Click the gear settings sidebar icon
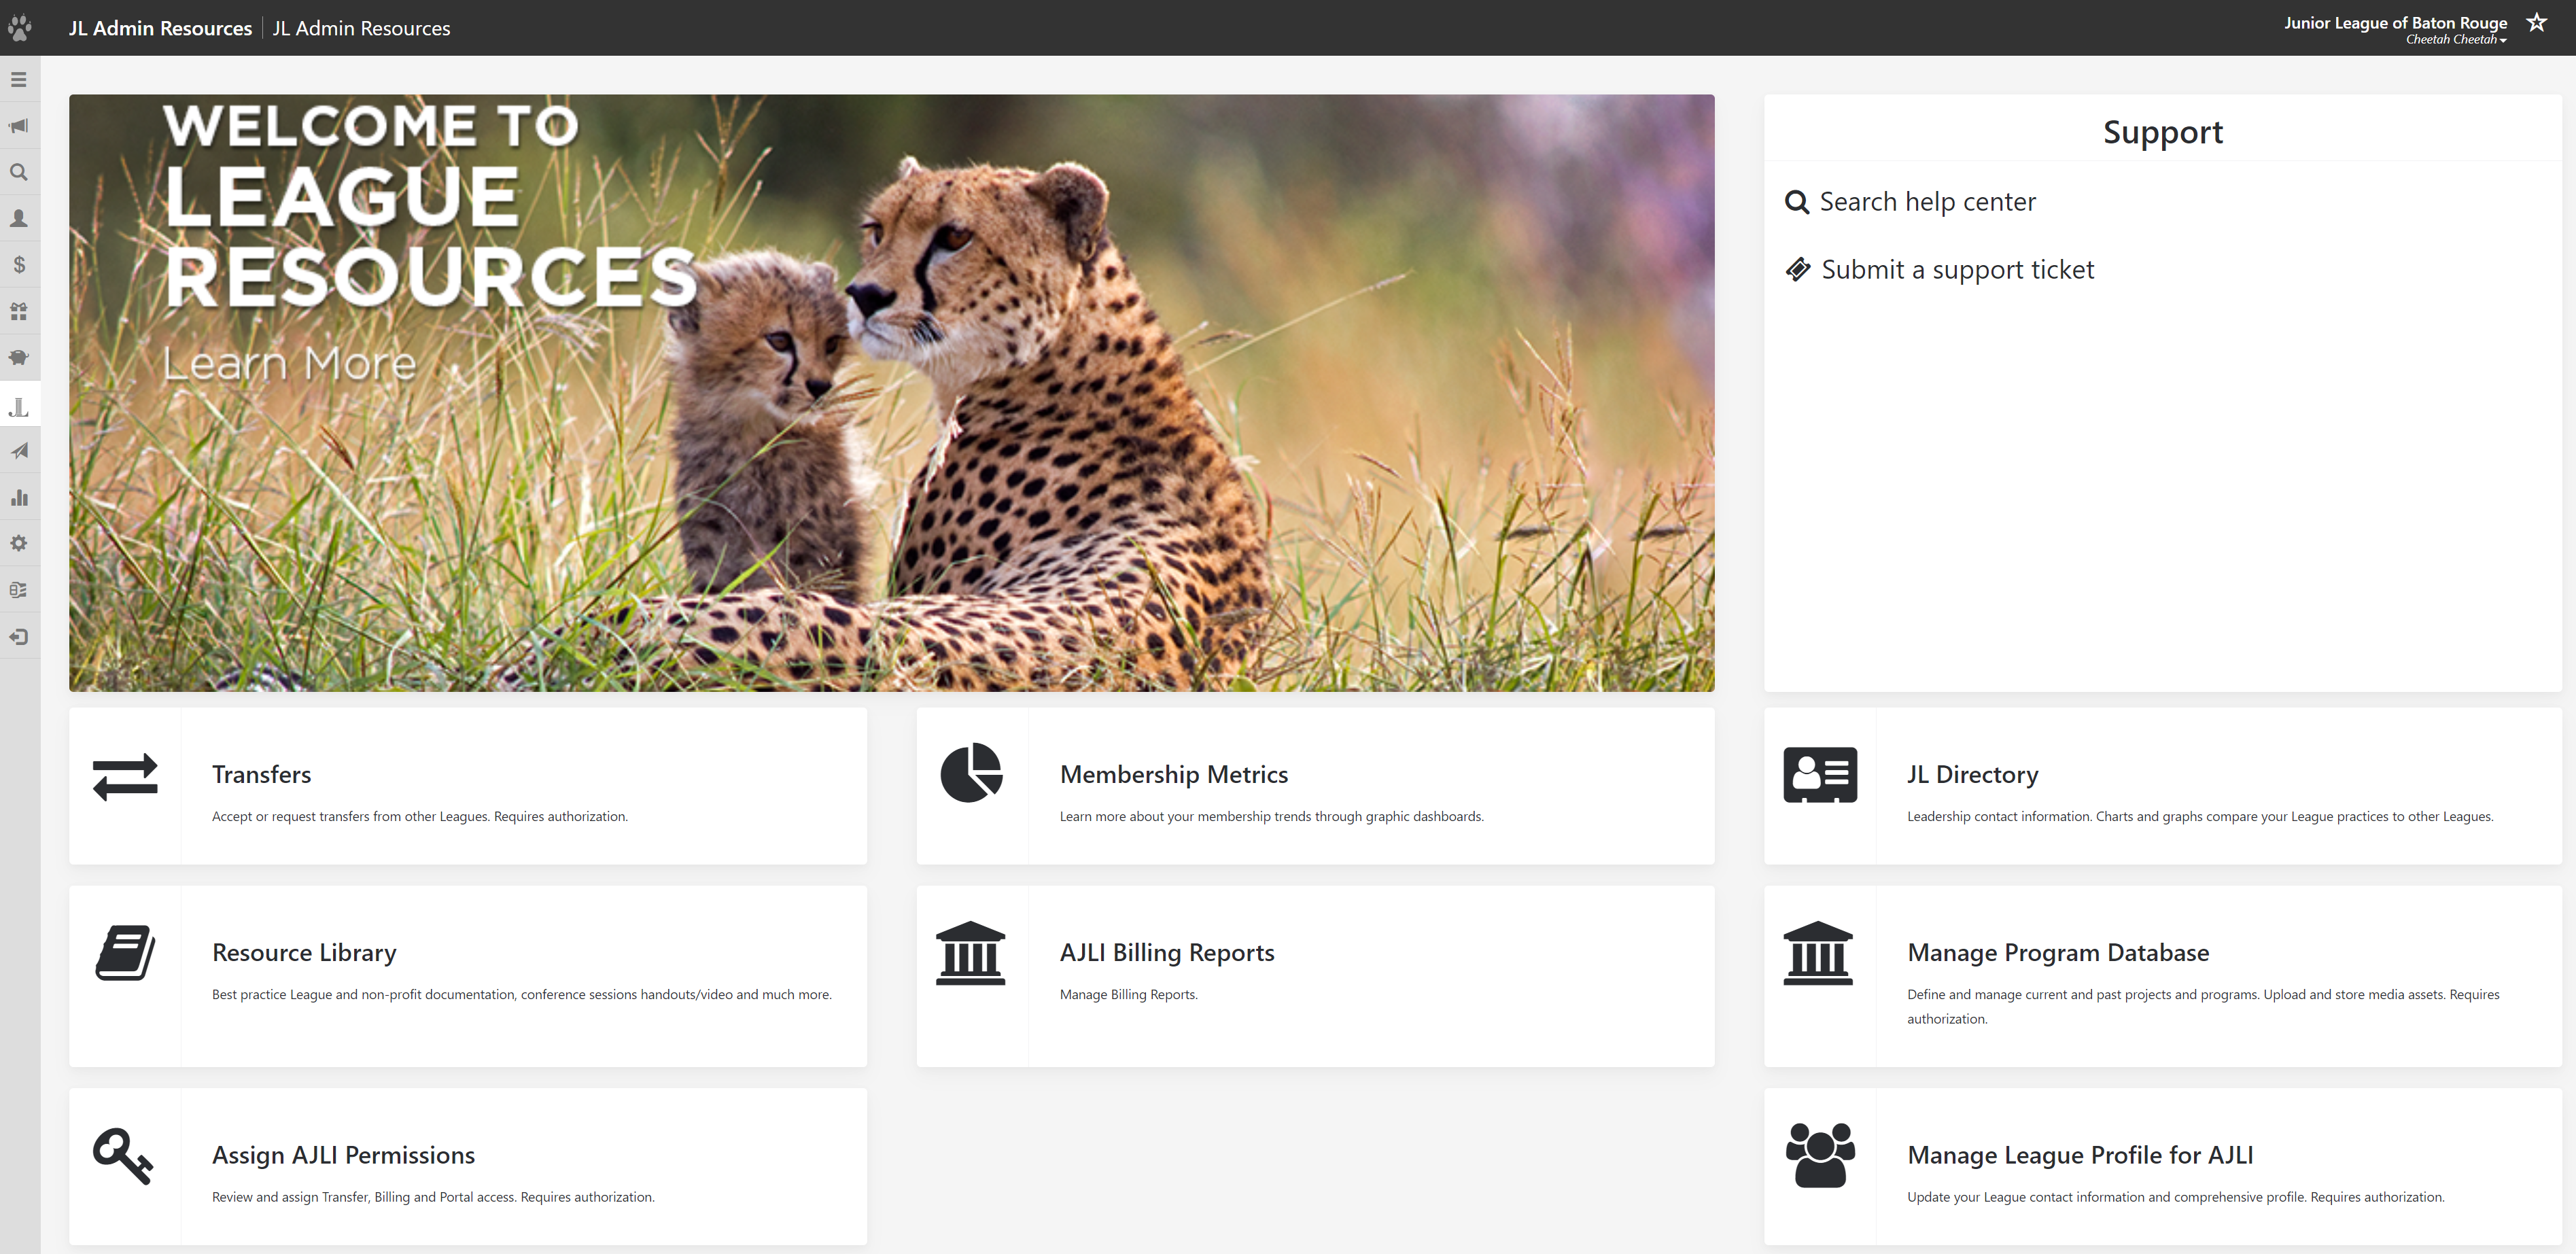The image size is (2576, 1254). 19,543
